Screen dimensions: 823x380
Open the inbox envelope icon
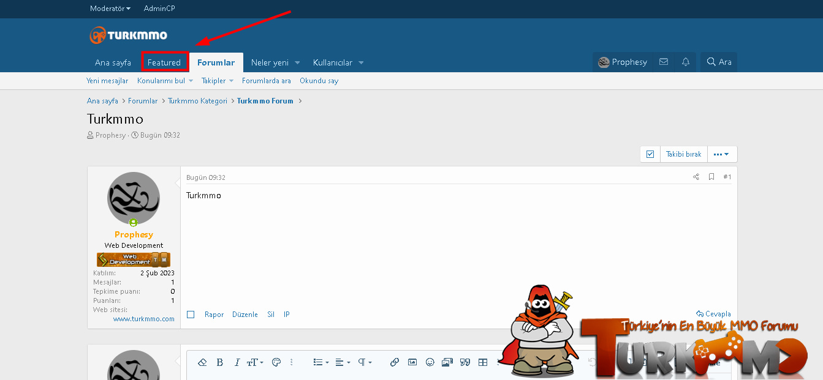tap(663, 62)
